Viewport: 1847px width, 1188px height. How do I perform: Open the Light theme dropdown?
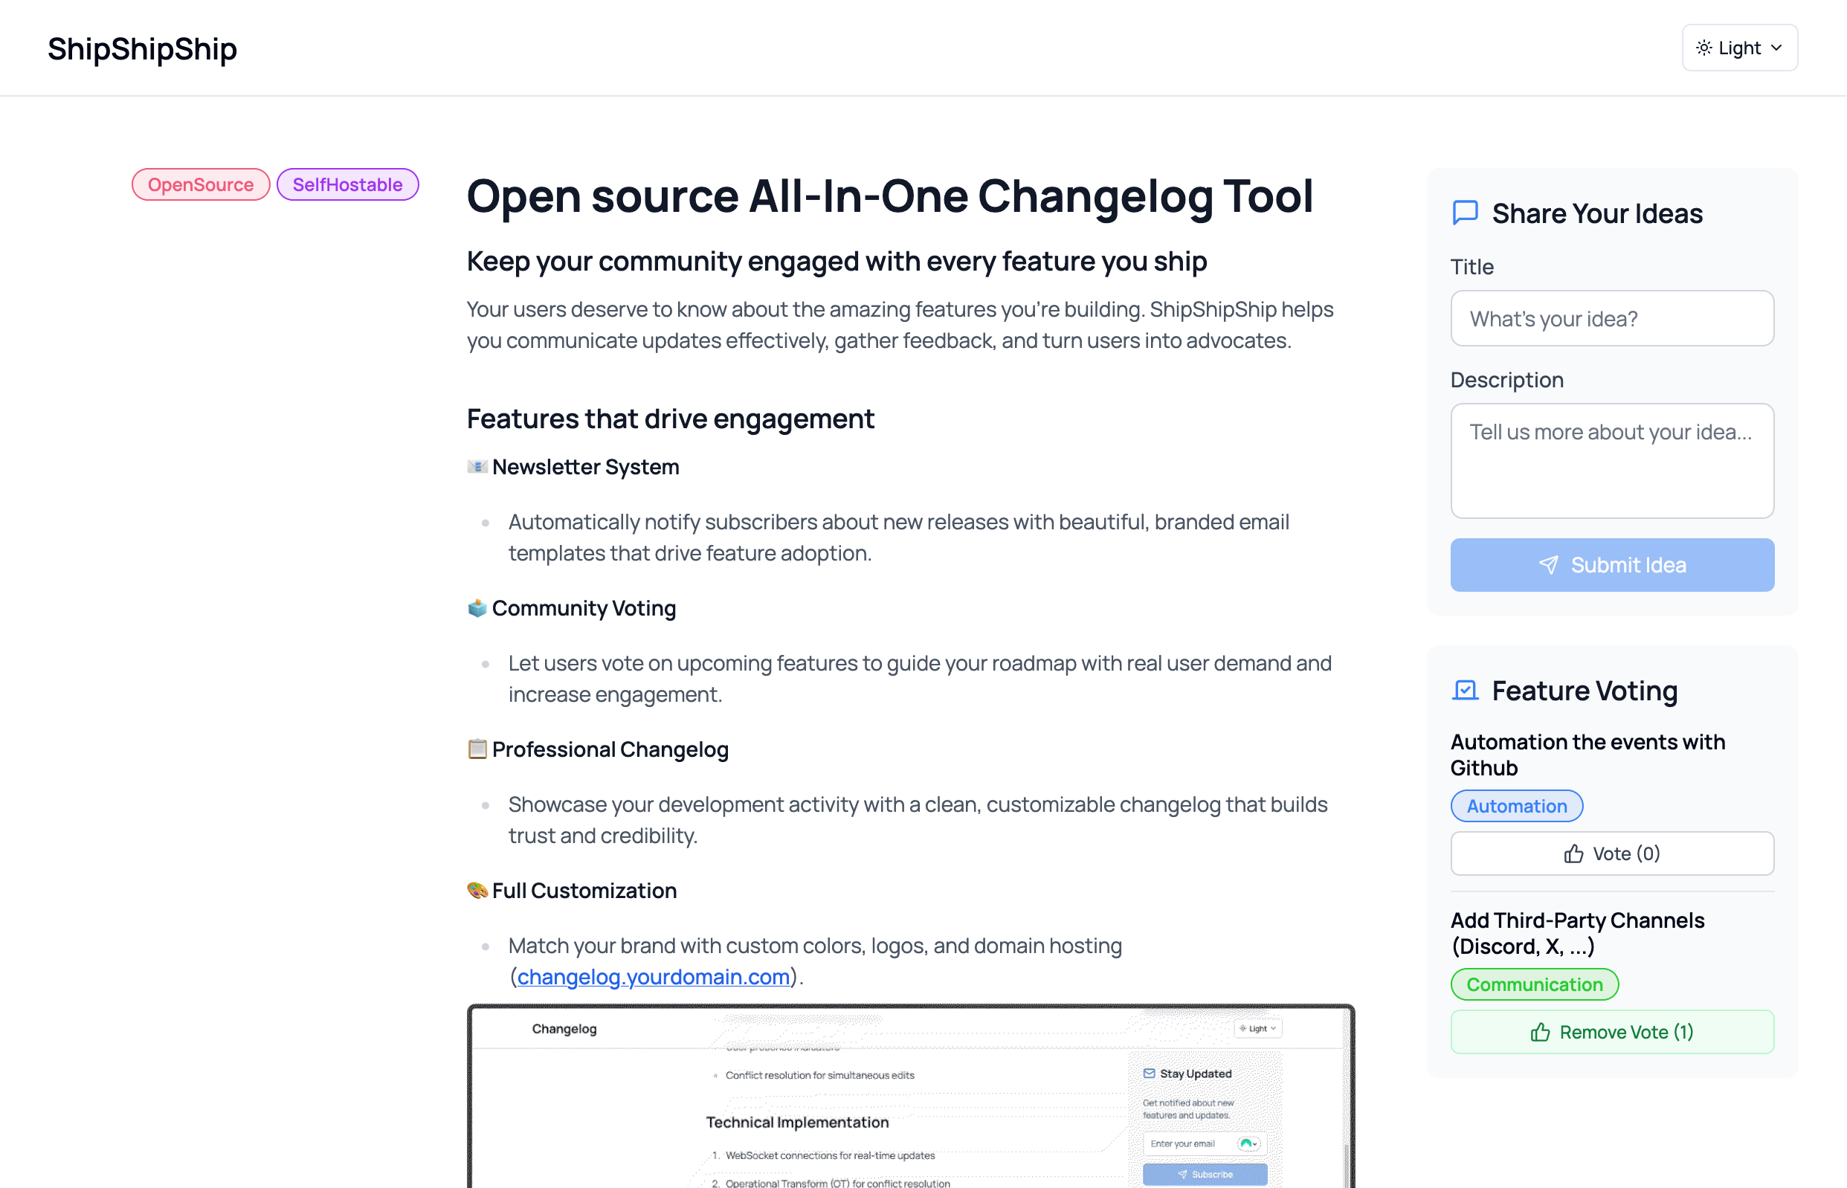pyautogui.click(x=1739, y=48)
